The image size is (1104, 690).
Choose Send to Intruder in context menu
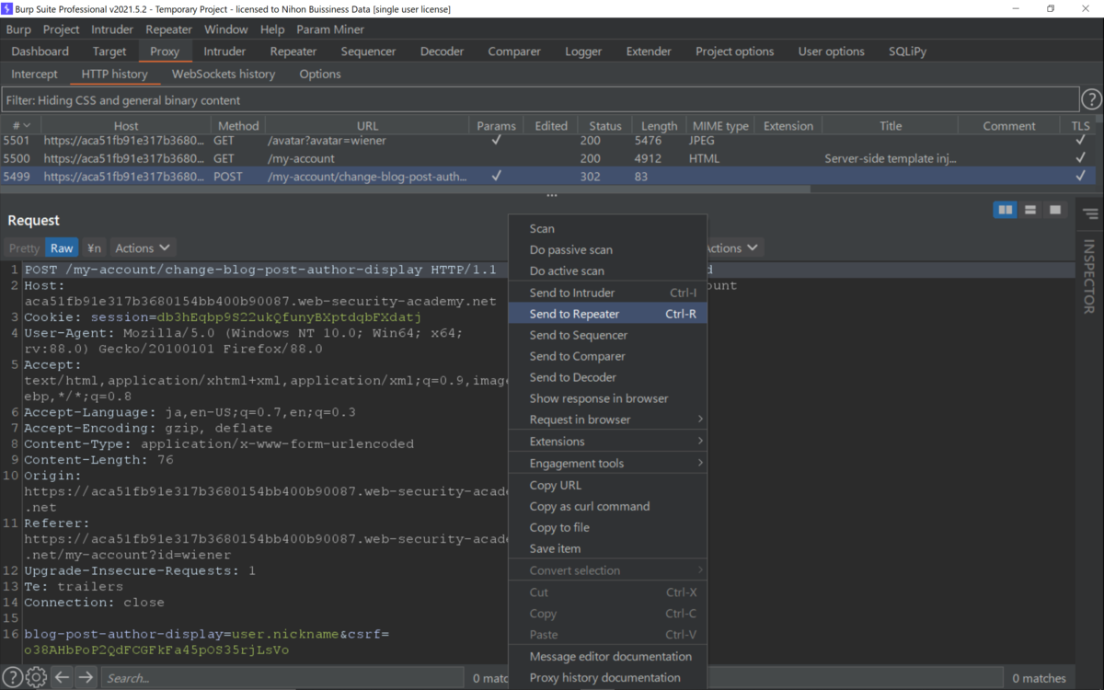coord(607,293)
